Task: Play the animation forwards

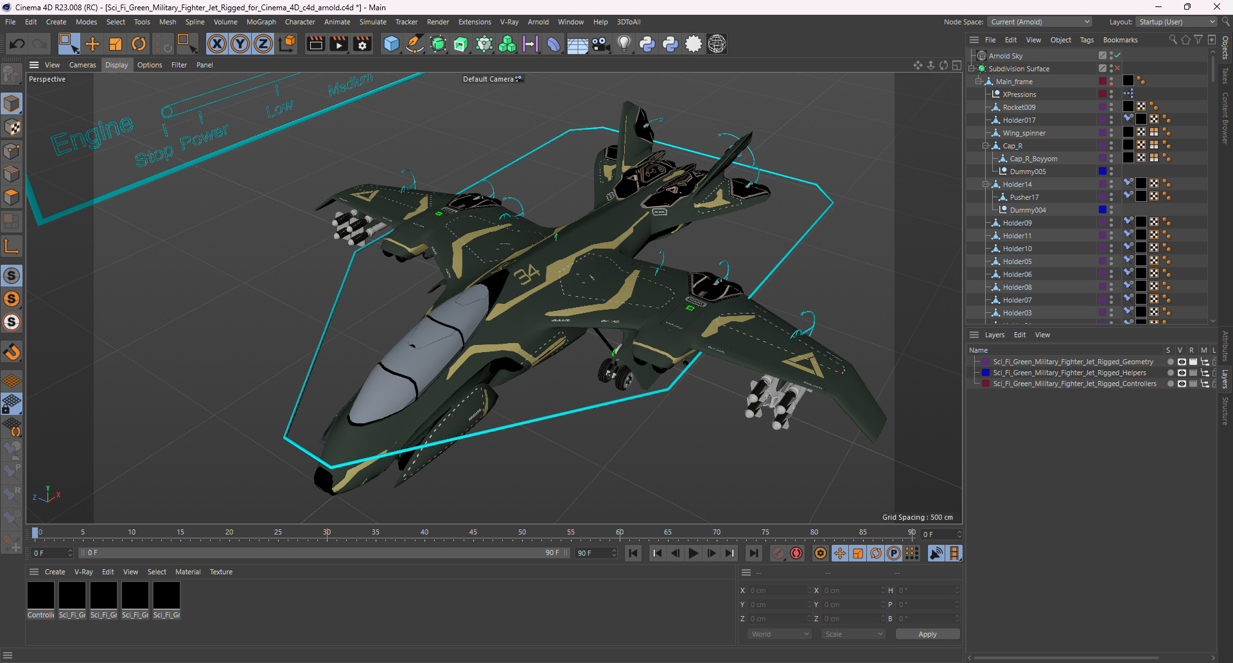Action: (x=694, y=553)
